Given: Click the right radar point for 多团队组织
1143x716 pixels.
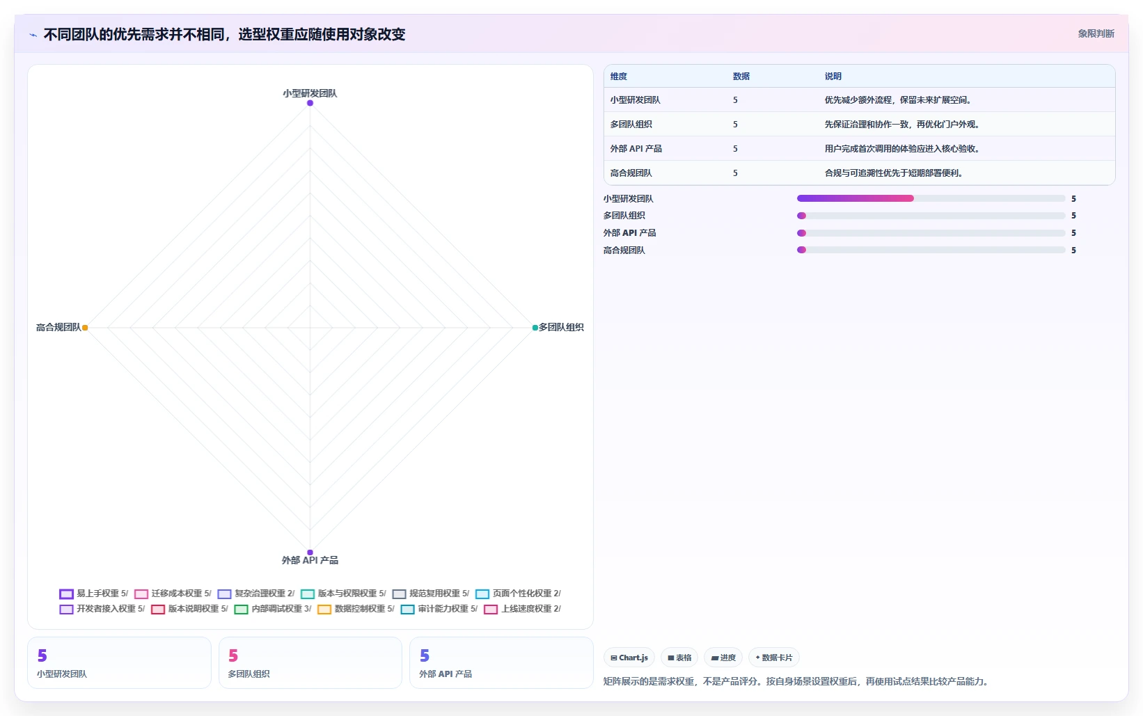Looking at the screenshot, I should (535, 328).
